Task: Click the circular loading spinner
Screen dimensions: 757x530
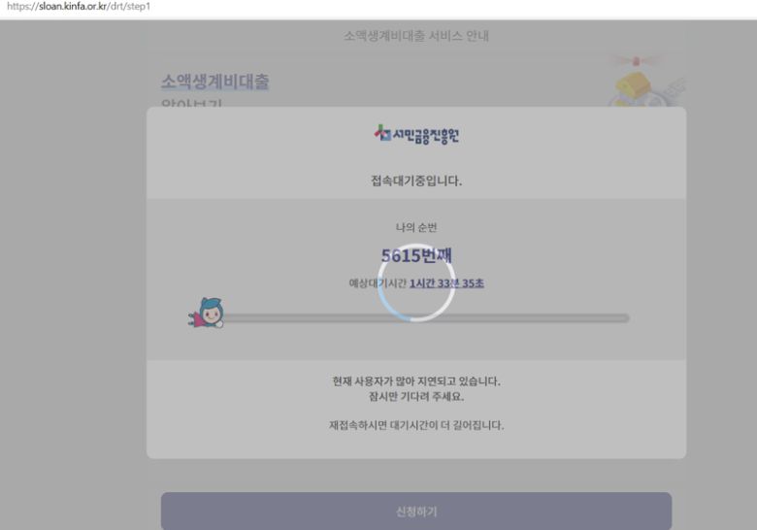Action: [416, 282]
